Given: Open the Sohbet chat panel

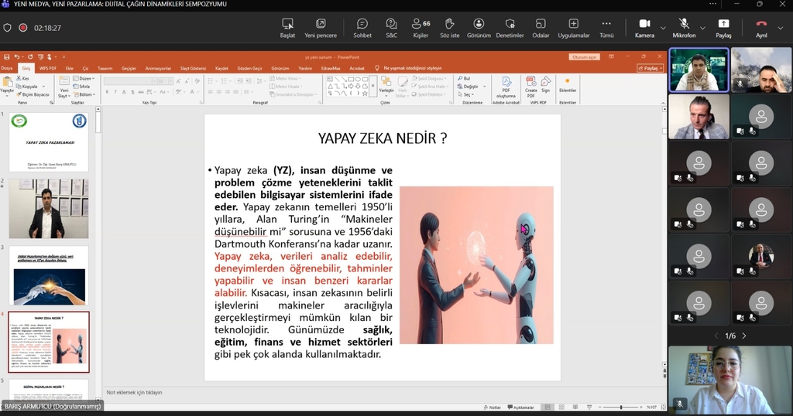Looking at the screenshot, I should tap(362, 28).
